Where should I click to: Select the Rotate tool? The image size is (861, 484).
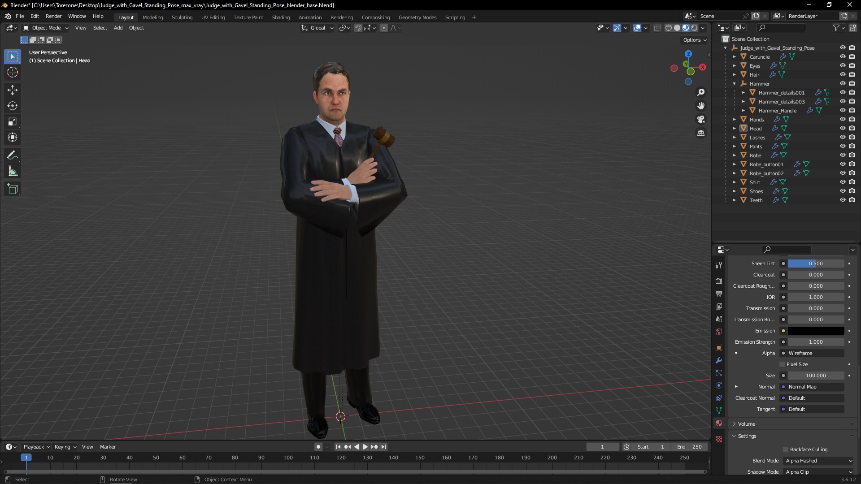click(x=13, y=106)
